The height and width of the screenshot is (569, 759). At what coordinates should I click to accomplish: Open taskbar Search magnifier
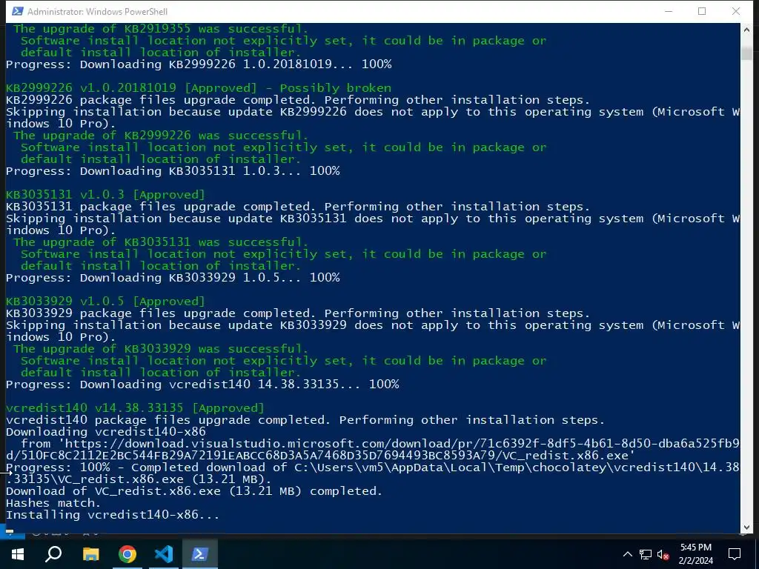pyautogui.click(x=53, y=554)
